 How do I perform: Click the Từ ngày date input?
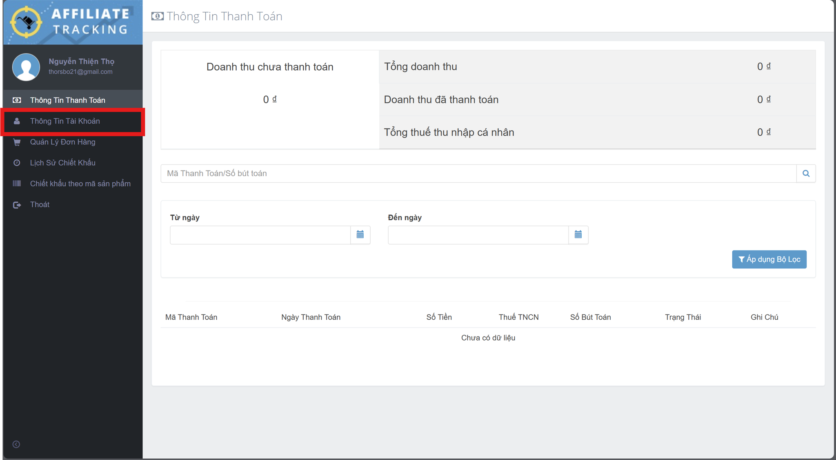point(260,235)
